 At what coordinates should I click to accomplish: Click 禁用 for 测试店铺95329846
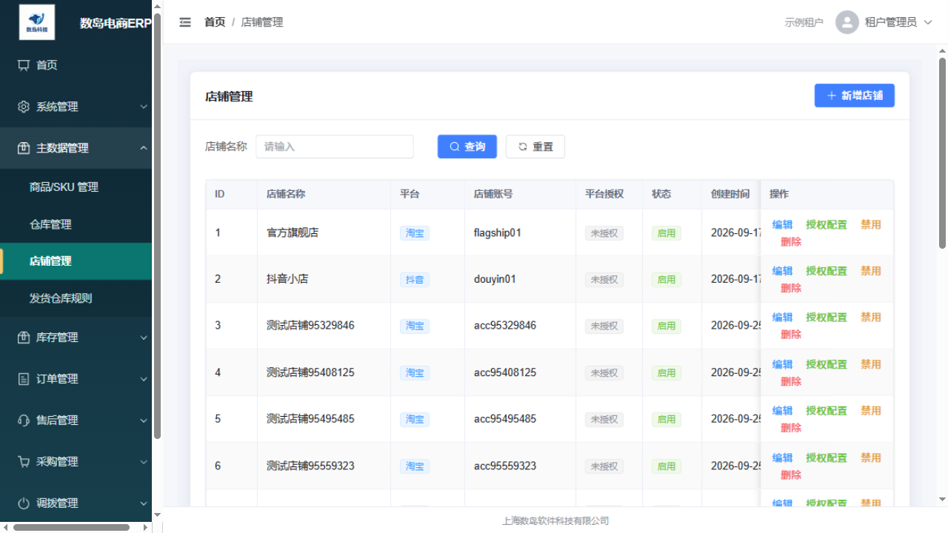[x=871, y=317]
